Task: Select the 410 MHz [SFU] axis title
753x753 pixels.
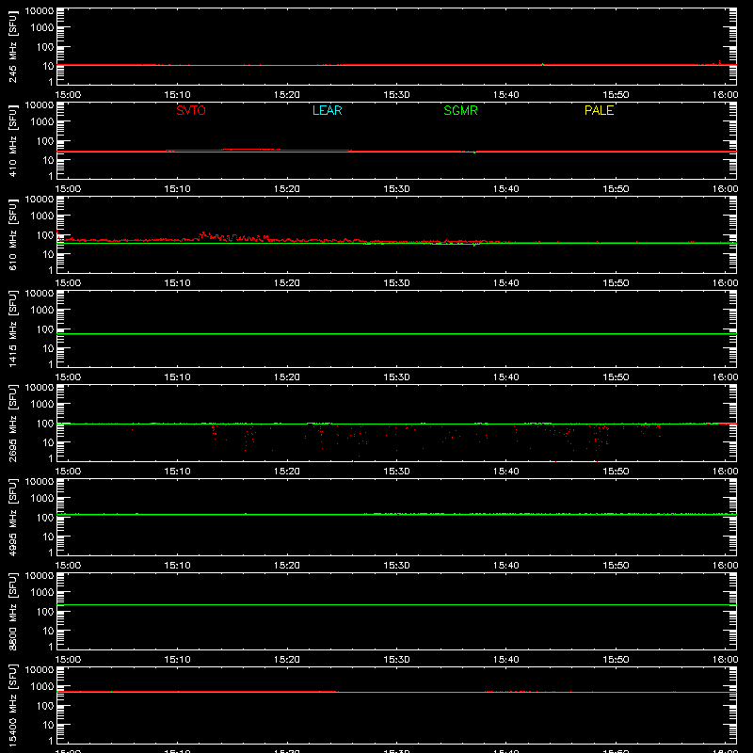Action: tap(13, 140)
